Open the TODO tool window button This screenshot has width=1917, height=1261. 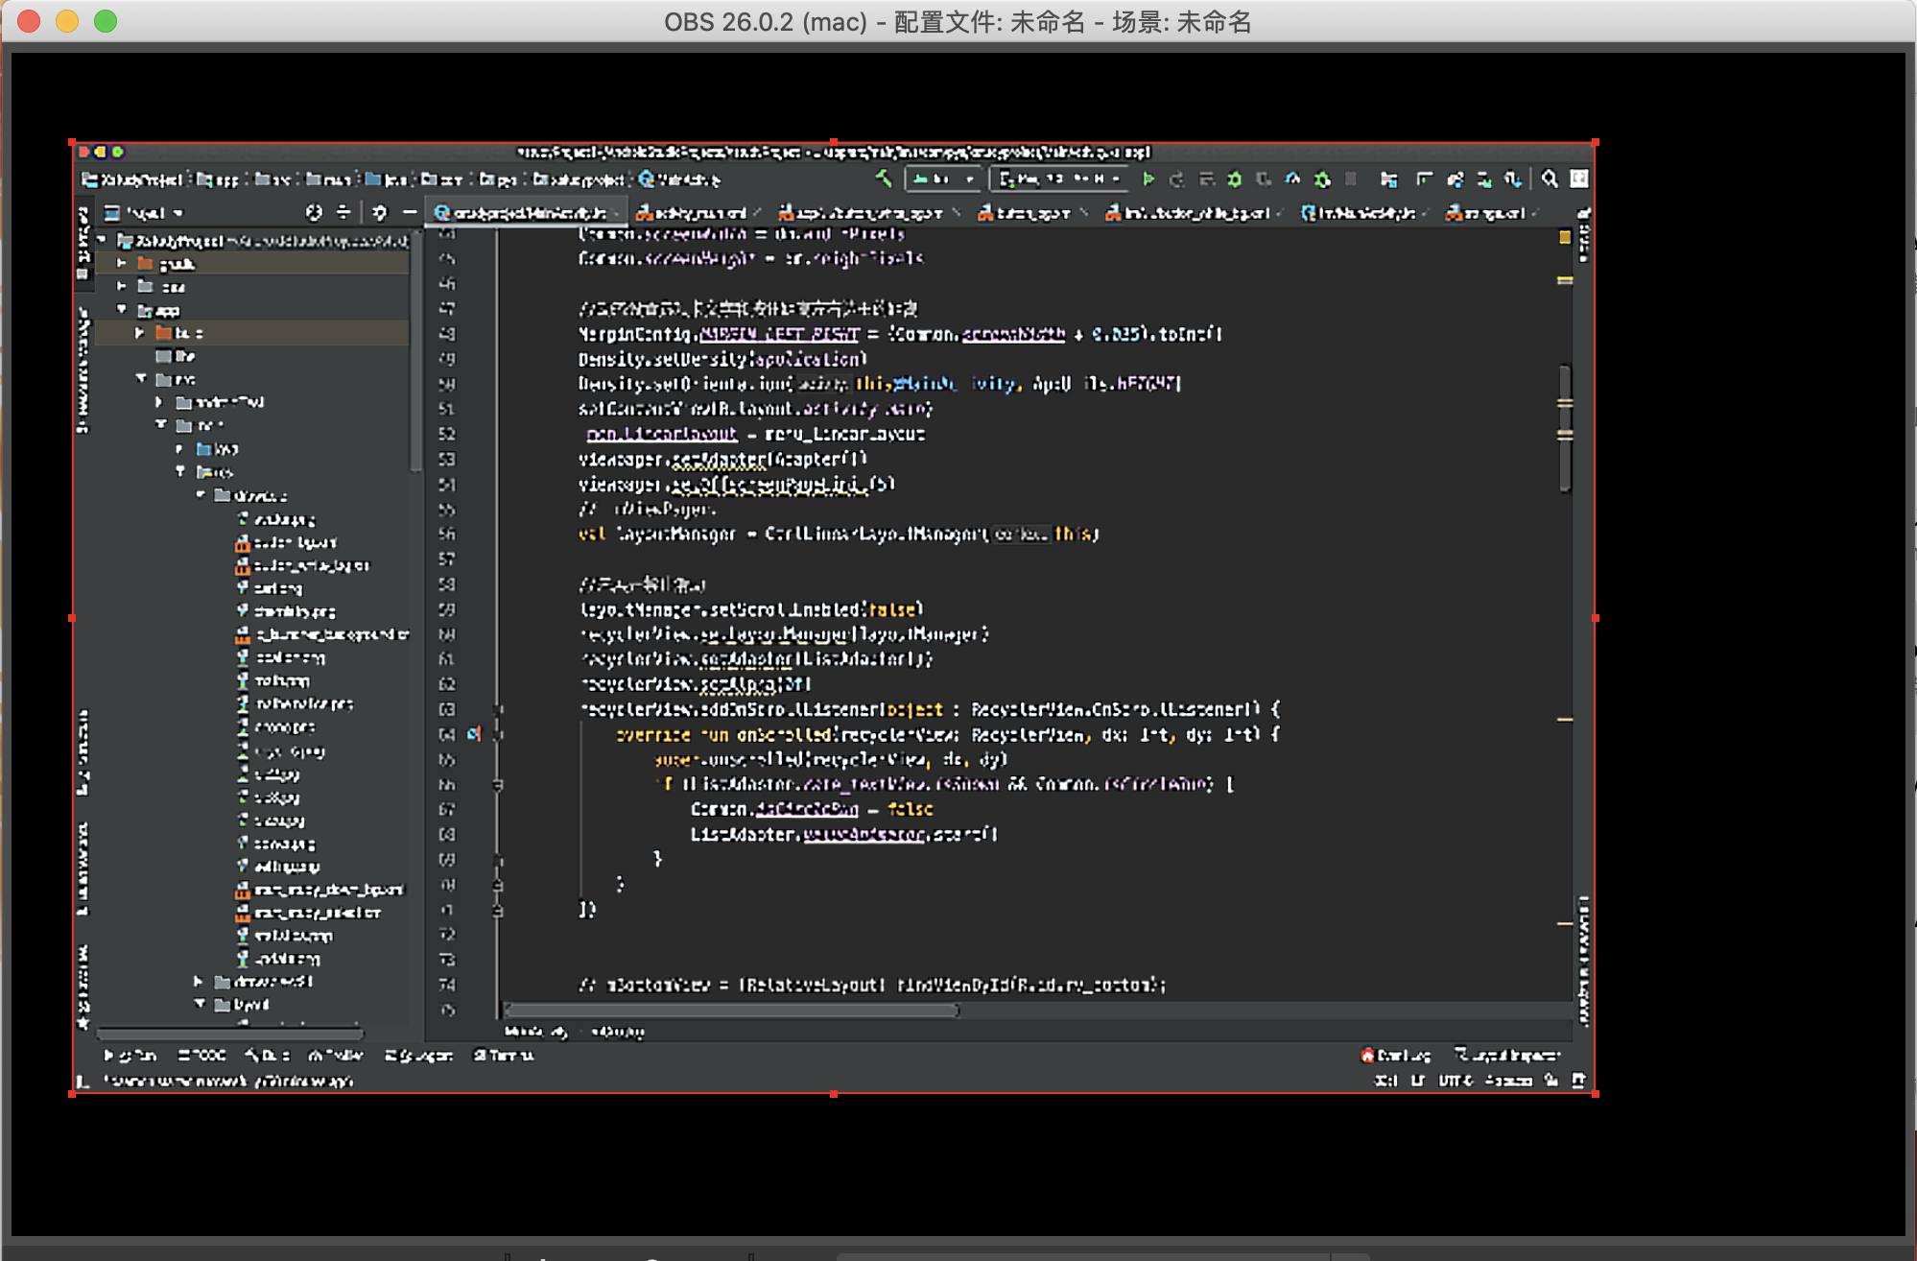[x=202, y=1056]
